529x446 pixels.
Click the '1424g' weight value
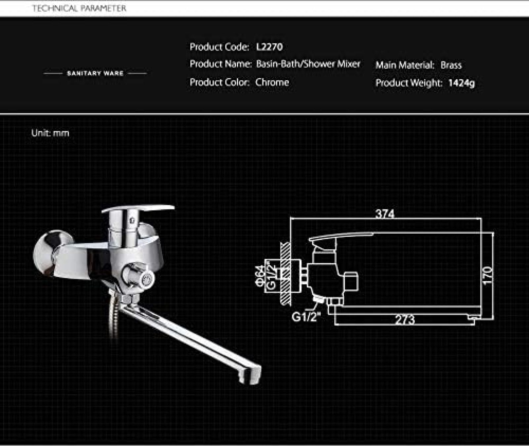[x=462, y=83]
